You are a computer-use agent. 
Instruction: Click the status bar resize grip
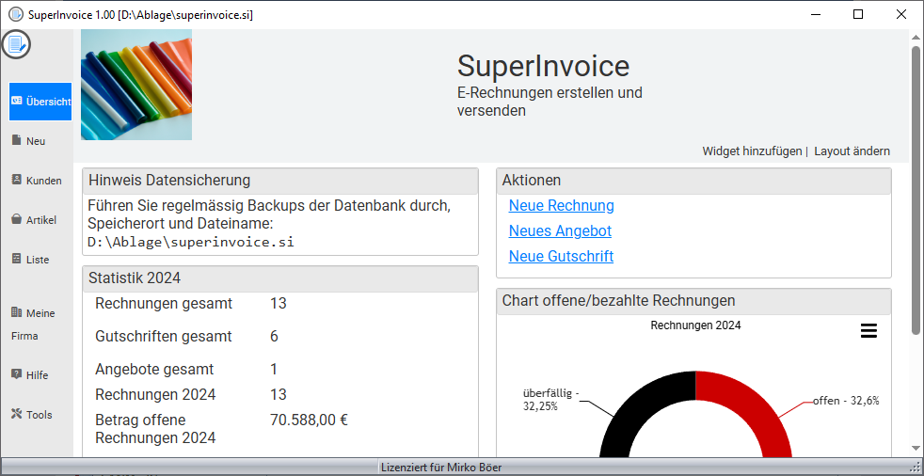pos(916,468)
